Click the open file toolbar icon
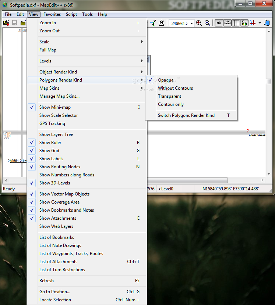The height and width of the screenshot is (305, 275). pos(6,23)
